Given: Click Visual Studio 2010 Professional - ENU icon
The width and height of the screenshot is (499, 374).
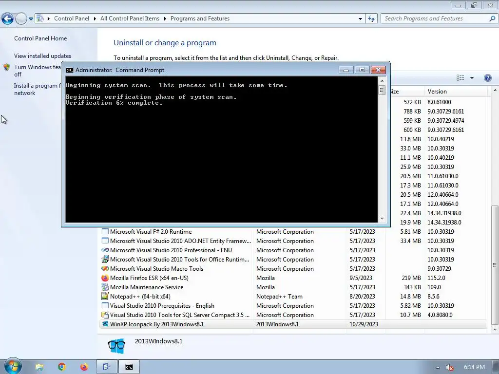Looking at the screenshot, I should tap(105, 250).
